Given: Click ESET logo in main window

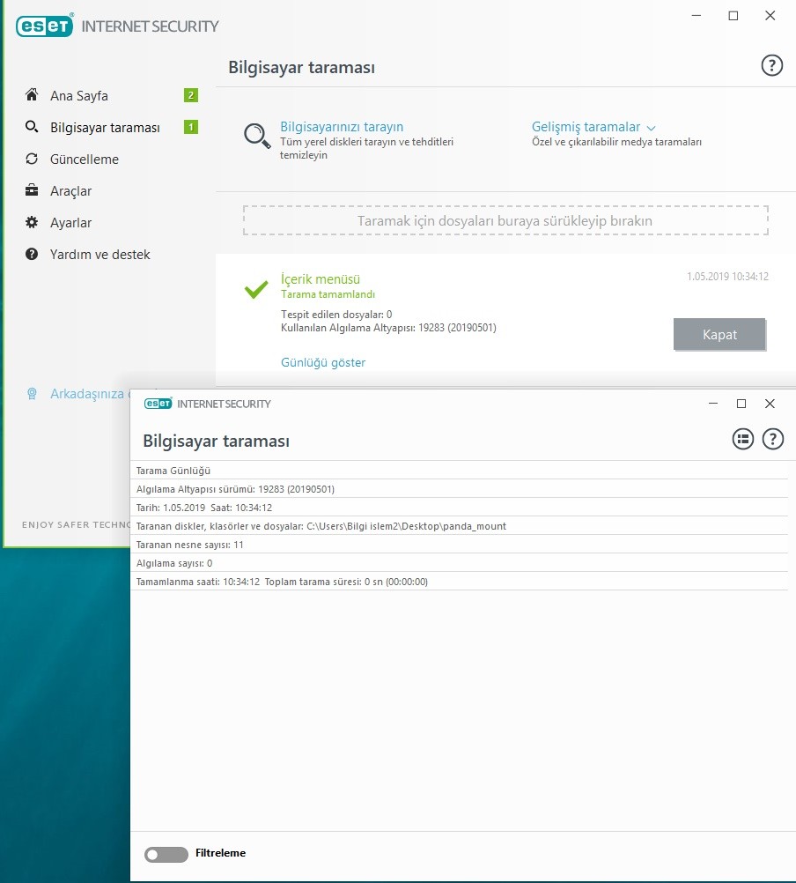Looking at the screenshot, I should coord(44,26).
